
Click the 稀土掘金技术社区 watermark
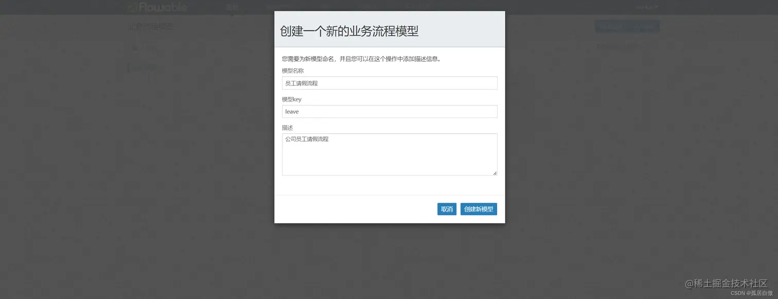click(x=726, y=284)
